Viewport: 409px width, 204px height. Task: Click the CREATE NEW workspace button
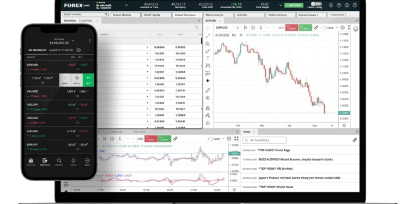click(x=337, y=15)
